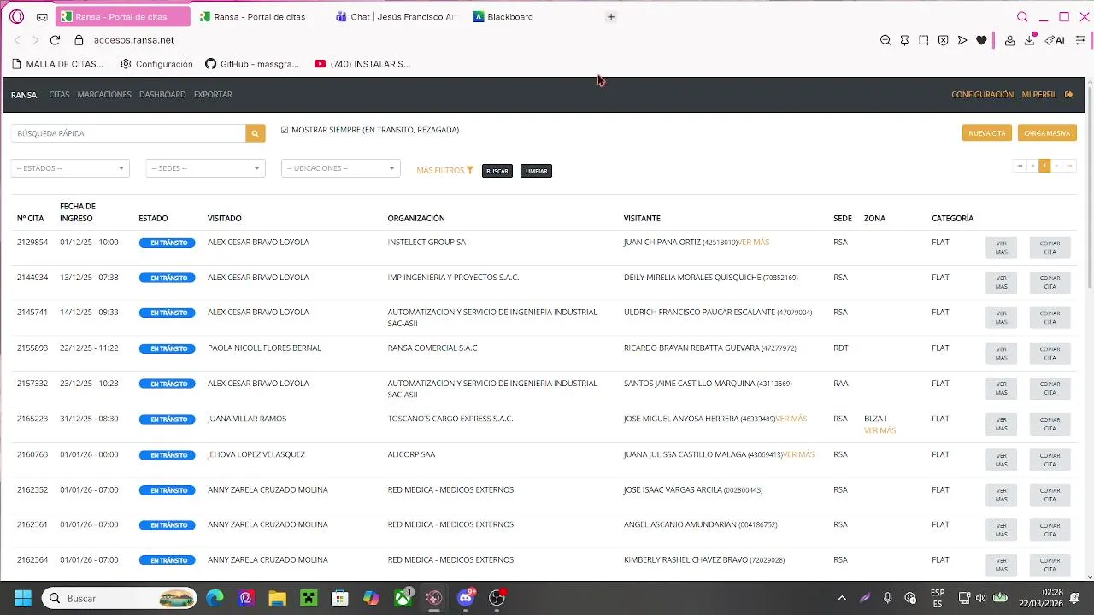The width and height of the screenshot is (1094, 615).
Task: Click the Carga Masiva button
Action: click(x=1047, y=133)
